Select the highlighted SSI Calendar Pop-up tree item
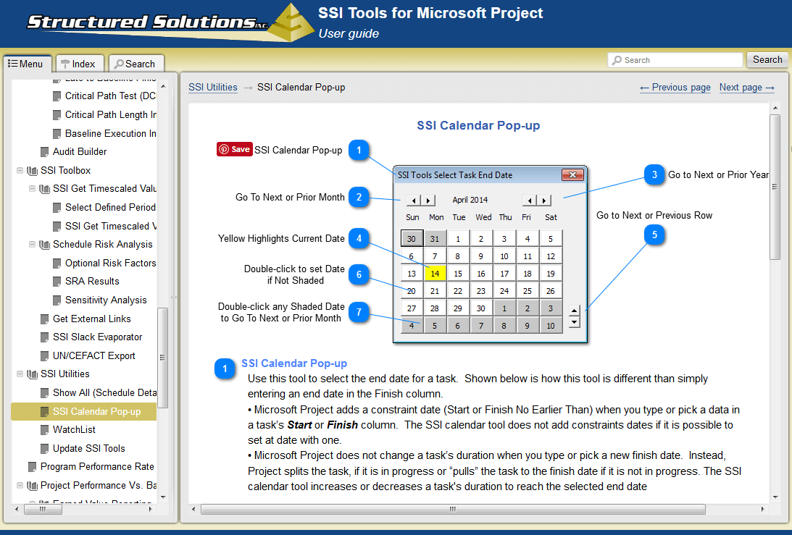792x535 pixels. coord(84,411)
